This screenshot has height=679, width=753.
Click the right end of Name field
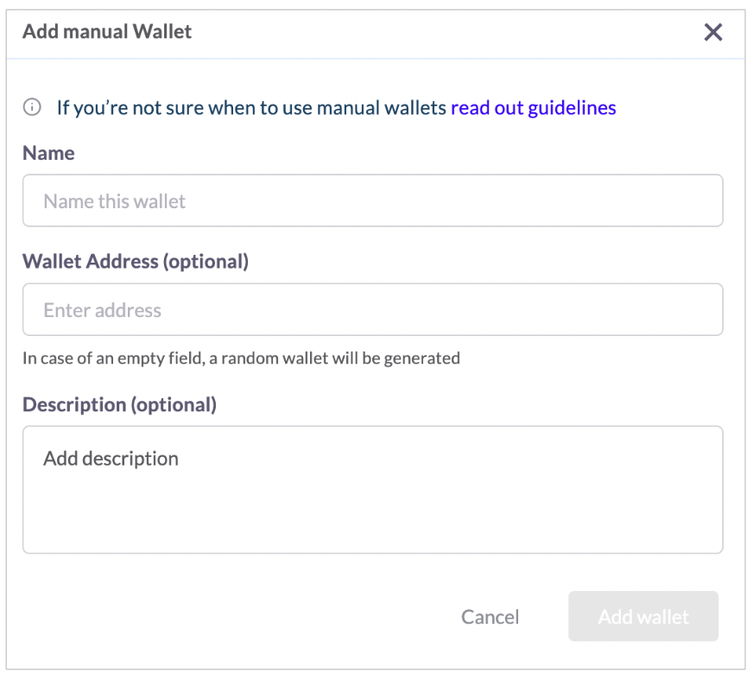tap(691, 201)
